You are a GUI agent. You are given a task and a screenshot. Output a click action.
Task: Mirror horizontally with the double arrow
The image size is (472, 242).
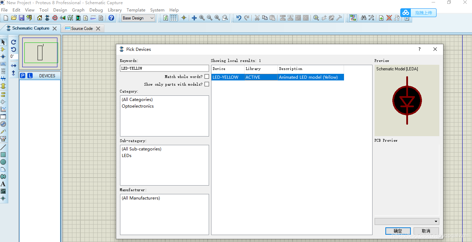pyautogui.click(x=14, y=65)
